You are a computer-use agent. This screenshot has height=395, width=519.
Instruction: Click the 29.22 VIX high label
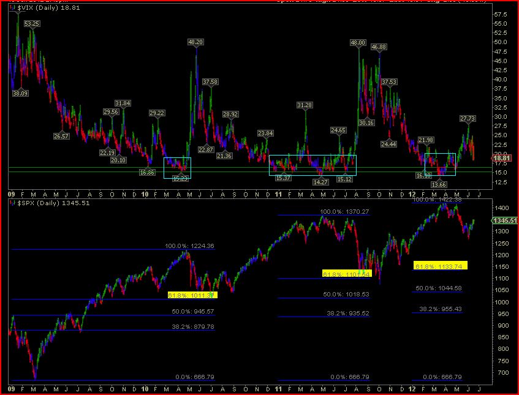click(x=157, y=113)
